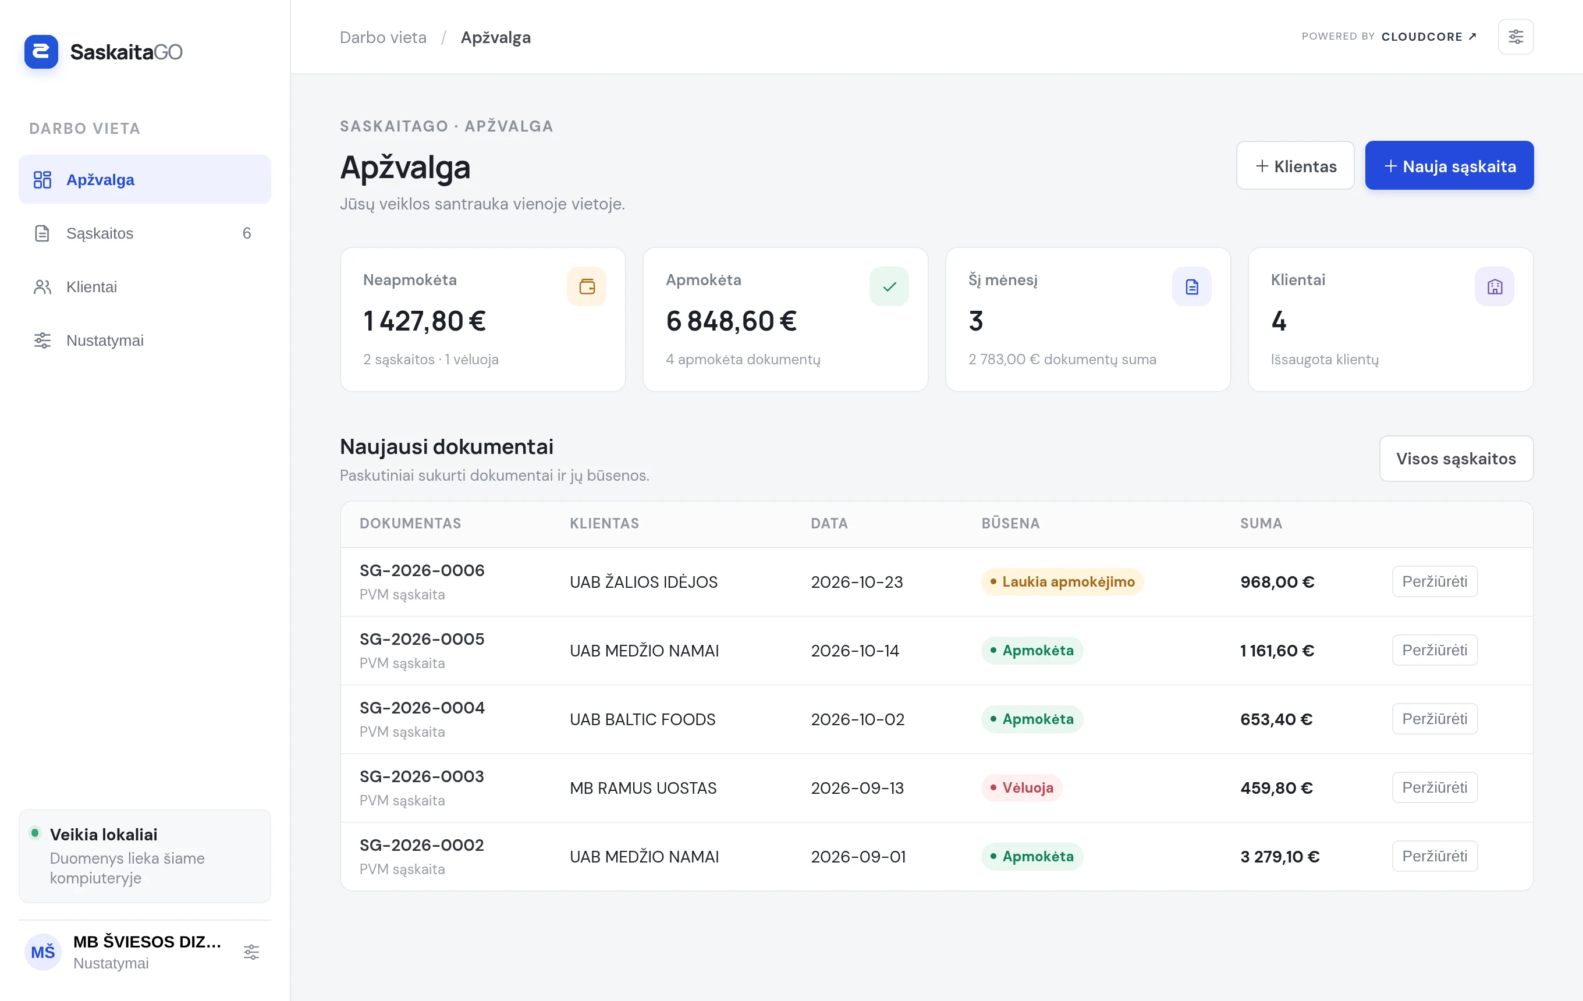Viewport: 1583px width, 1001px height.
Task: Click the SUMA column header
Action: pyautogui.click(x=1261, y=523)
